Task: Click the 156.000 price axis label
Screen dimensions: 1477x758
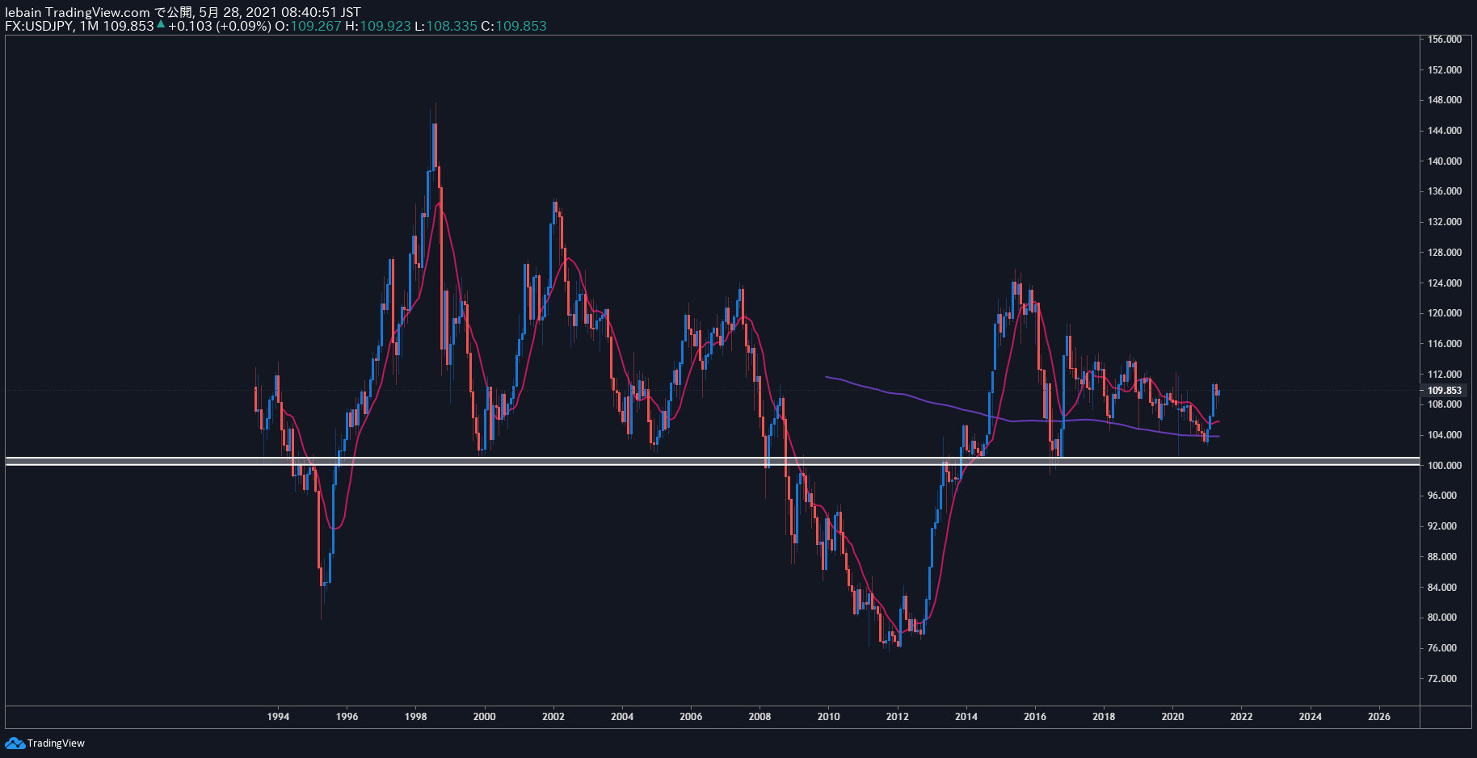Action: 1444,40
